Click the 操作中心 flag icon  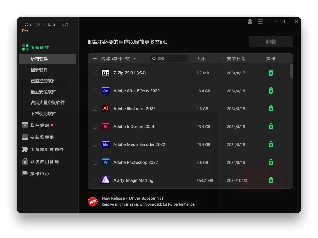click(x=25, y=173)
